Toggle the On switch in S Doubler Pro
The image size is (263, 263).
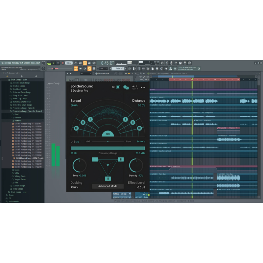(x=118, y=87)
